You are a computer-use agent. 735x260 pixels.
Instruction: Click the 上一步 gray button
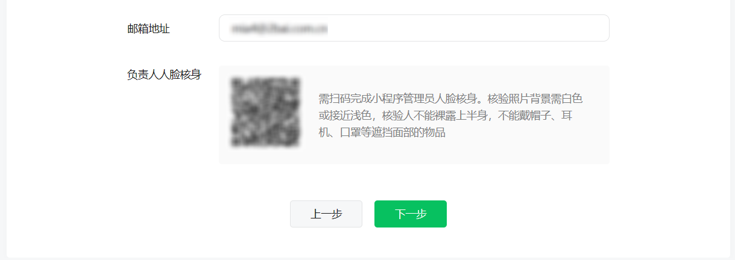click(326, 214)
